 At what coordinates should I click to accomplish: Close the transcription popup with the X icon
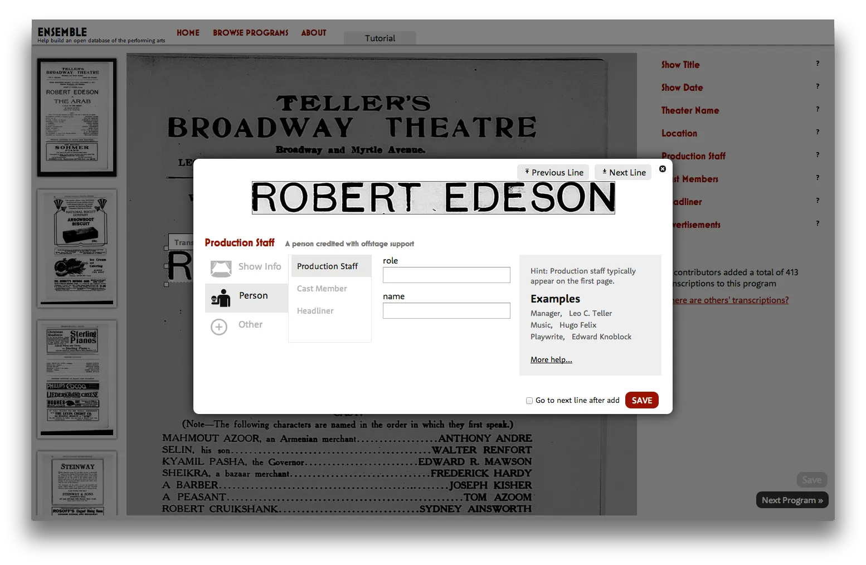tap(663, 169)
